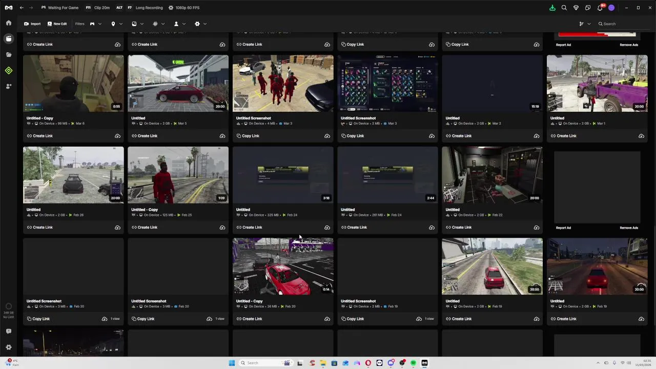Viewport: 656px width, 369px height.
Task: Click cloud upload icon on Feb 26 clip
Action: tap(117, 228)
